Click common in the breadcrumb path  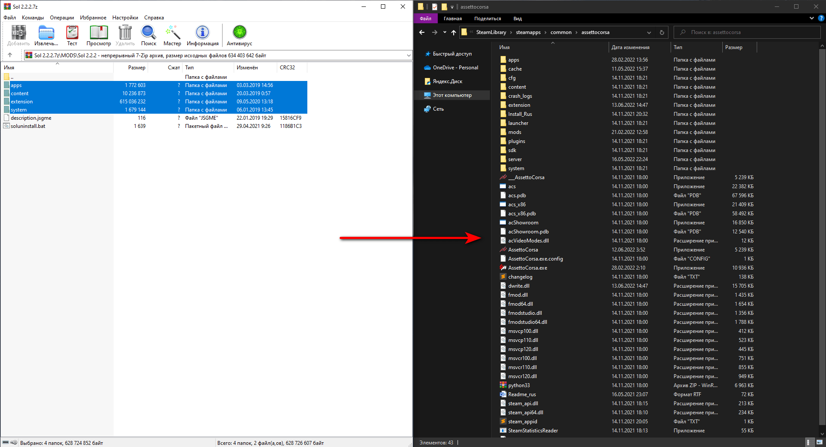click(x=561, y=32)
